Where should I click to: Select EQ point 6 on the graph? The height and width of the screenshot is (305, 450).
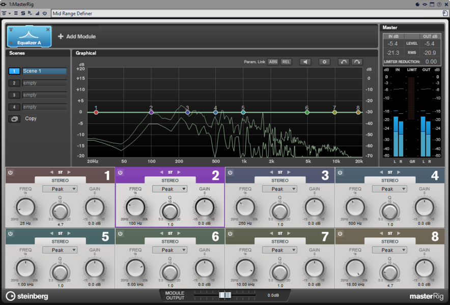point(307,112)
